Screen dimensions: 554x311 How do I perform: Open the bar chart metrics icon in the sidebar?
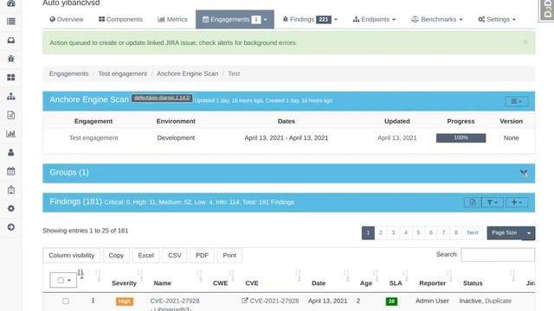[x=11, y=134]
